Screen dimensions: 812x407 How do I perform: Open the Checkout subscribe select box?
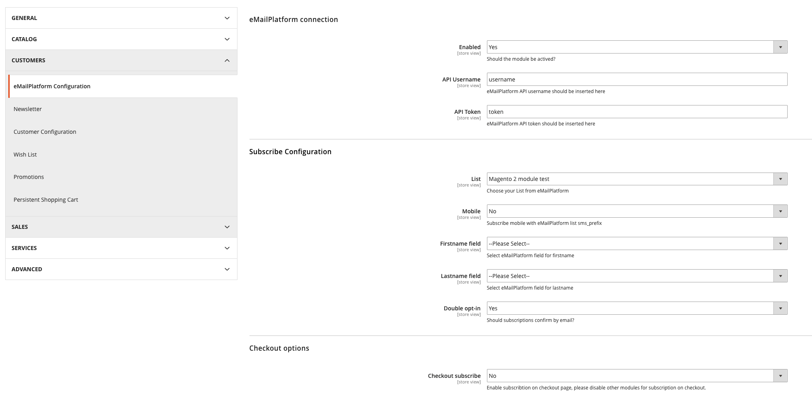click(637, 376)
